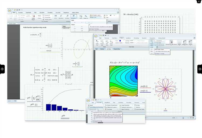This screenshot has width=202, height=138.
Task: Open the Mathcad application menu orb in top-left window
Action: tap(9, 11)
